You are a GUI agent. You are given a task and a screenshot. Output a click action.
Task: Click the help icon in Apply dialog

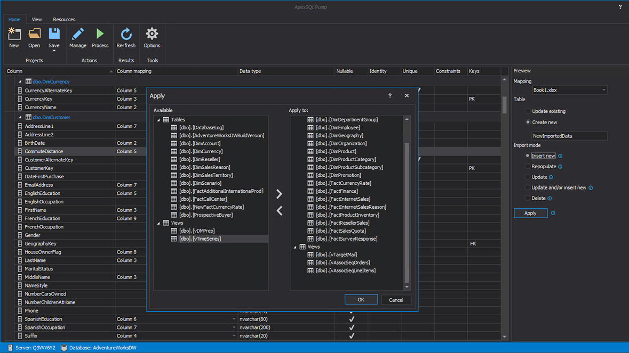390,95
